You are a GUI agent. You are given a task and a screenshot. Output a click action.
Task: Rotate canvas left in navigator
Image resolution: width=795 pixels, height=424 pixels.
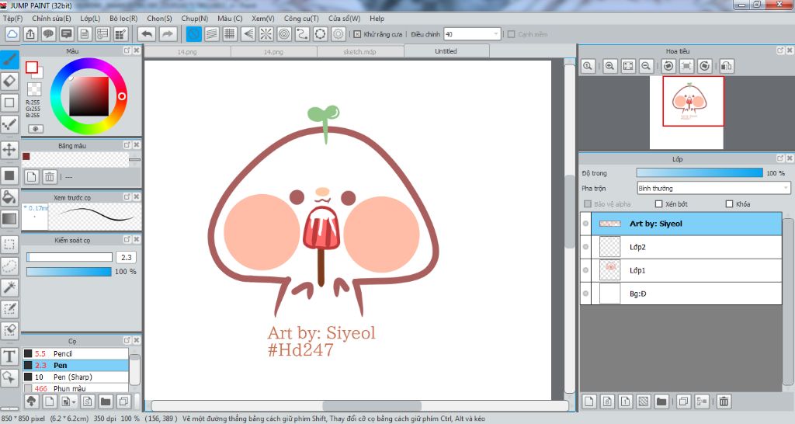point(668,66)
